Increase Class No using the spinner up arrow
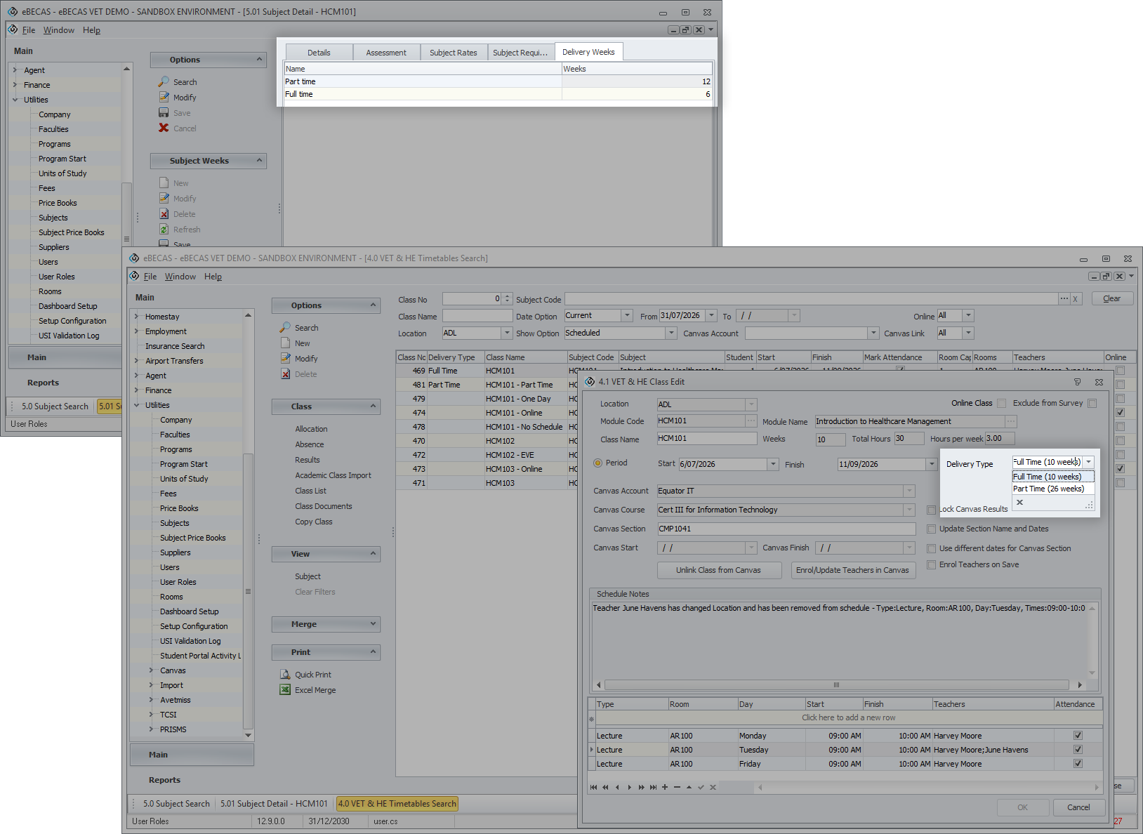1143x834 pixels. [x=507, y=296]
